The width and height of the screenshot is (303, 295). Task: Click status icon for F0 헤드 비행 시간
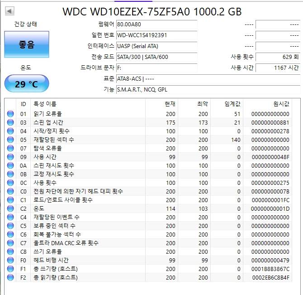(x=10, y=260)
